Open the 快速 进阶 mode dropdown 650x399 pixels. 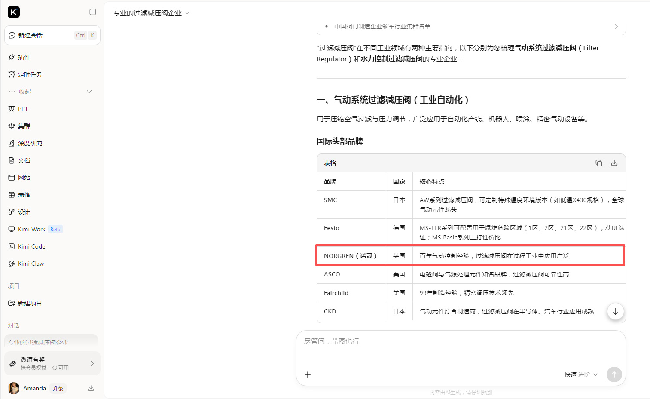(581, 374)
